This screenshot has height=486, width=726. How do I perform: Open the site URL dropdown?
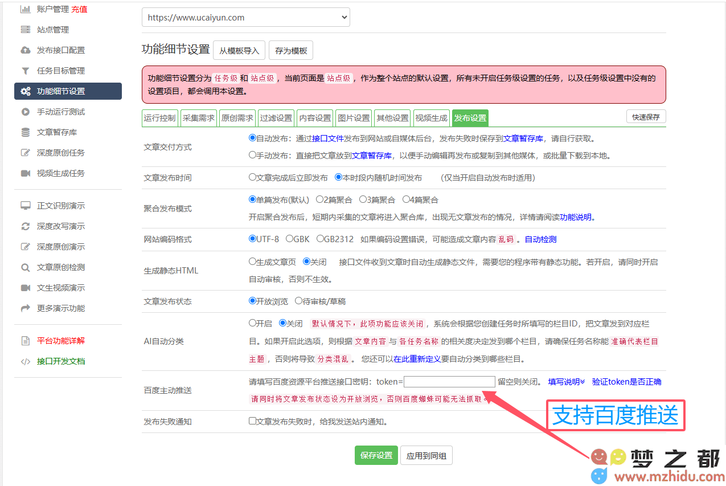[246, 17]
